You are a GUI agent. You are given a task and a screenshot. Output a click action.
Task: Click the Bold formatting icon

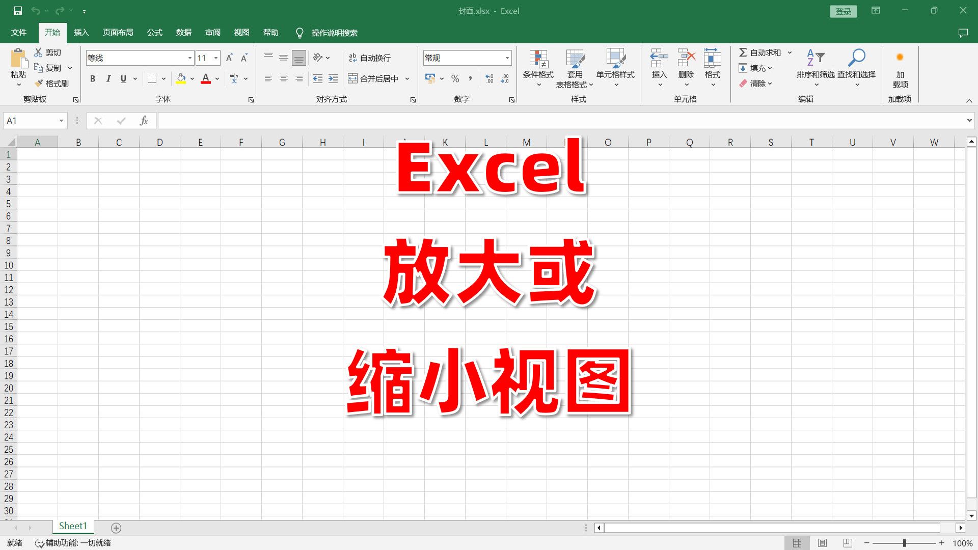coord(93,78)
